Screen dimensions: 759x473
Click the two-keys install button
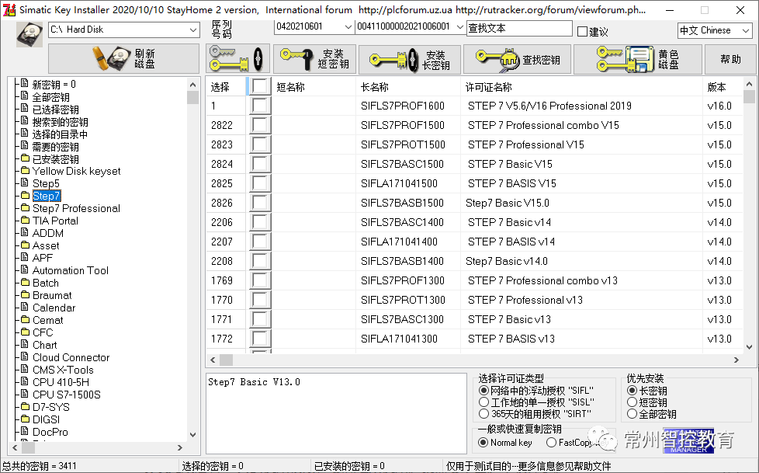point(237,59)
